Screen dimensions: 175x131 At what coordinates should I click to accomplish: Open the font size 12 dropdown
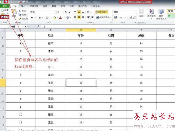[63, 12]
